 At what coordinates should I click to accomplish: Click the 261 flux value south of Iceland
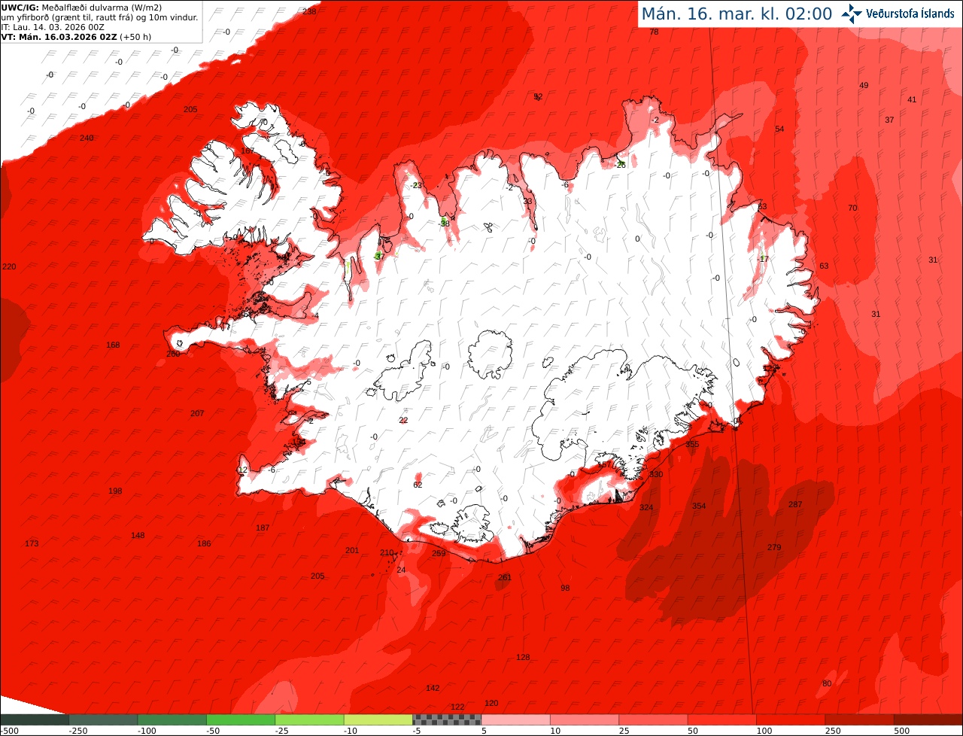pyautogui.click(x=505, y=577)
